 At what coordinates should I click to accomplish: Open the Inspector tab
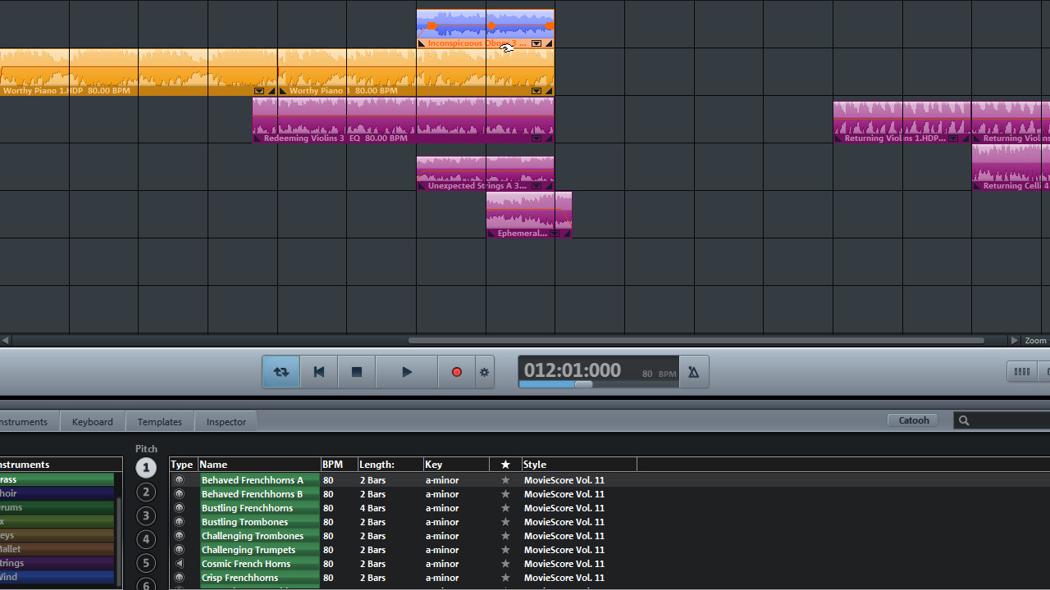[x=226, y=420]
